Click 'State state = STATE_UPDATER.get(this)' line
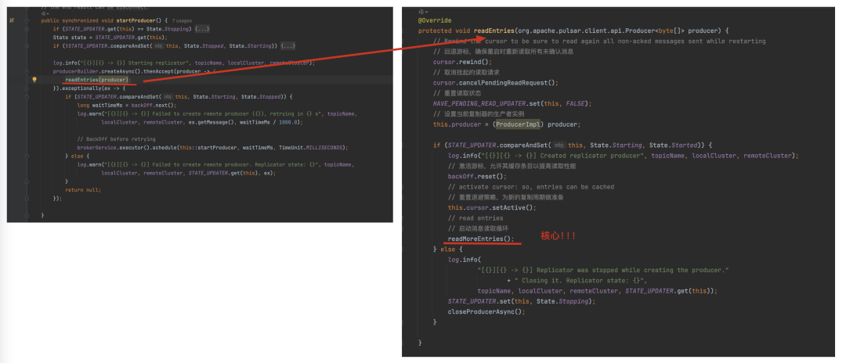Image resolution: width=846 pixels, height=363 pixels. (x=110, y=38)
